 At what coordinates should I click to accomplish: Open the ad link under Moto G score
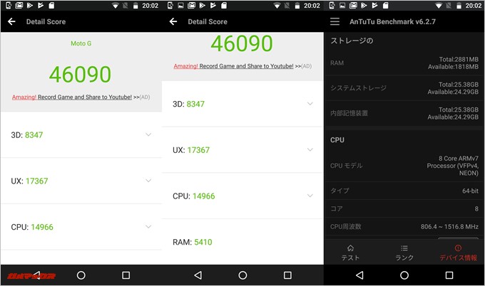[x=81, y=97]
